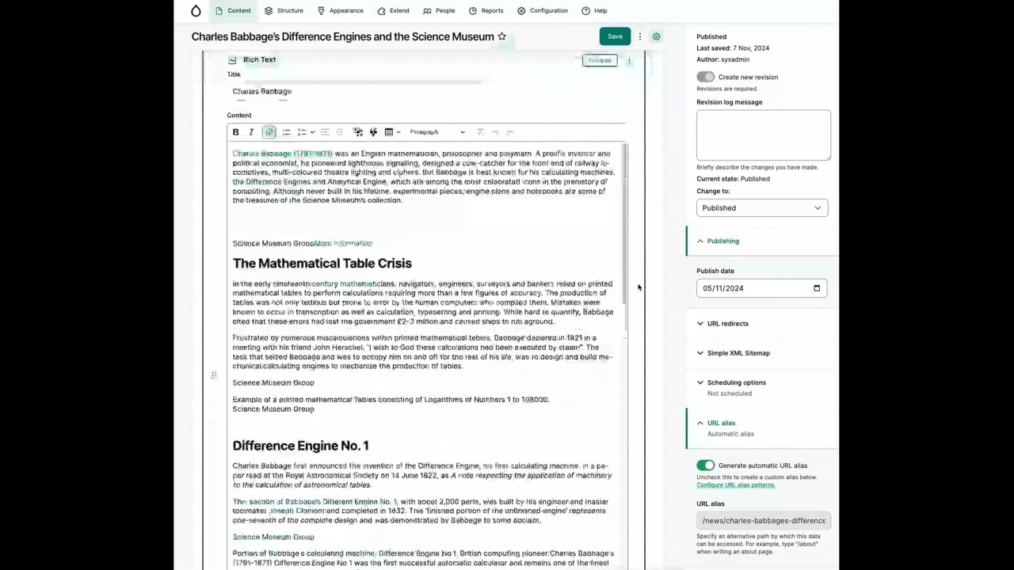Click into the Revision log message box
The width and height of the screenshot is (1014, 570).
click(764, 135)
